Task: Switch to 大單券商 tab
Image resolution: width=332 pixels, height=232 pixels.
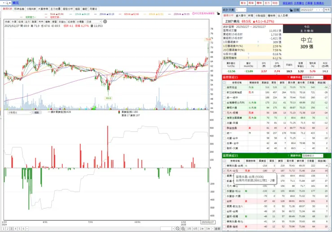Action: (x=43, y=9)
